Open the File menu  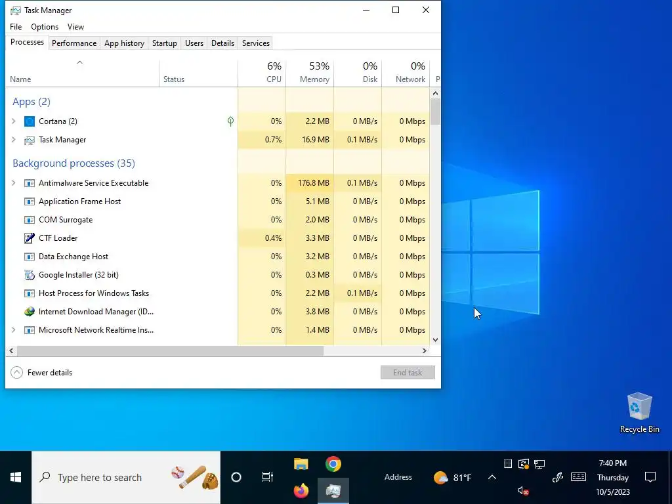[x=16, y=26]
